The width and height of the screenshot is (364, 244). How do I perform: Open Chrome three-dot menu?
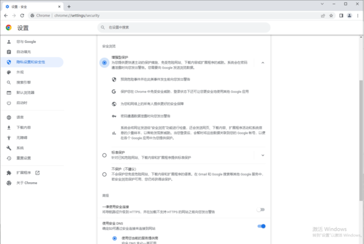click(x=358, y=15)
